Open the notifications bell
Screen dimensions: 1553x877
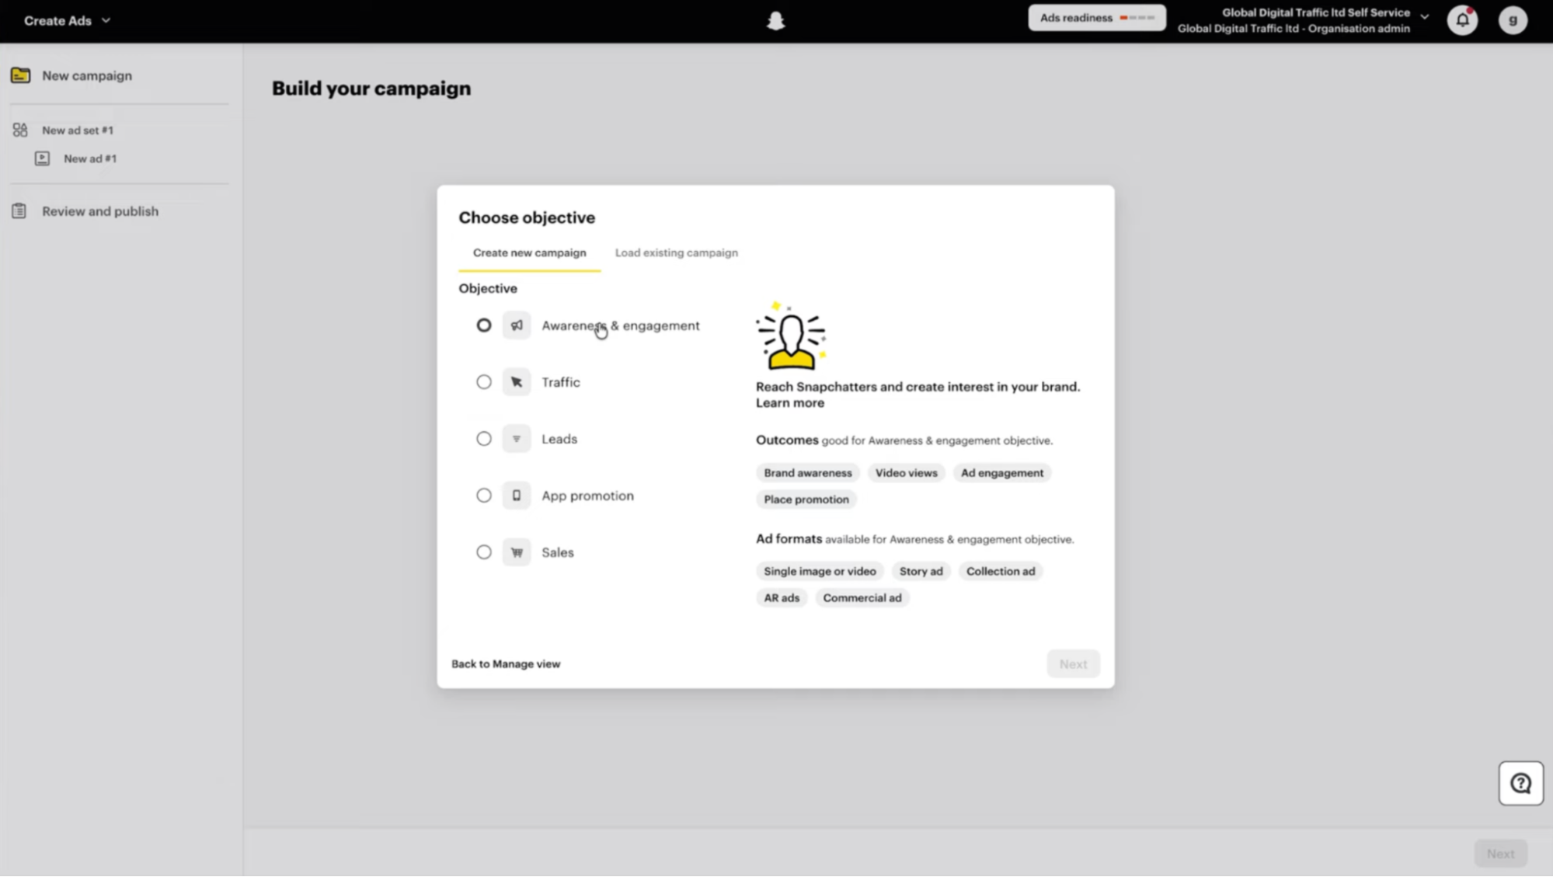coord(1462,20)
